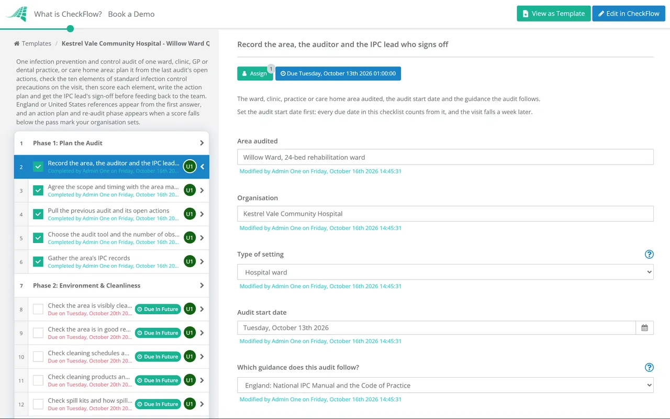Go to Book a Demo
This screenshot has width=670, height=419.
[131, 14]
